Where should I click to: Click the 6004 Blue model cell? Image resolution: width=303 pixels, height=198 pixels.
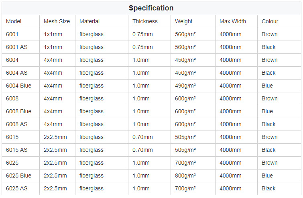click(x=18, y=86)
